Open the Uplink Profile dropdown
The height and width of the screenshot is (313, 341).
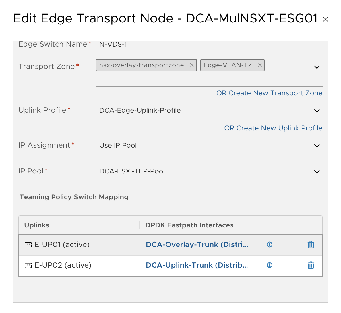(317, 111)
